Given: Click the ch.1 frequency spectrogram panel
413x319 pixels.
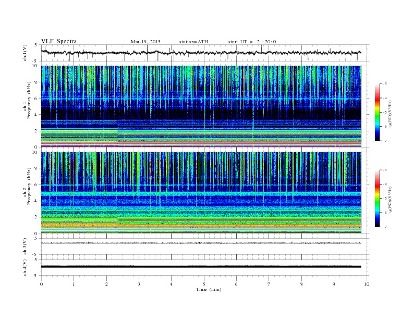Looking at the screenshot, I should click(x=201, y=106).
